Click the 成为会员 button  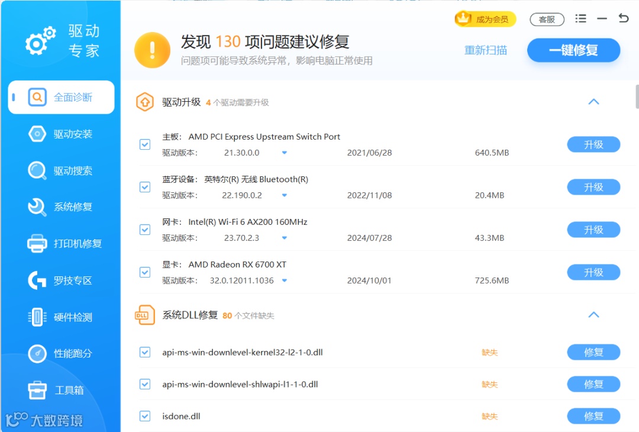point(486,19)
